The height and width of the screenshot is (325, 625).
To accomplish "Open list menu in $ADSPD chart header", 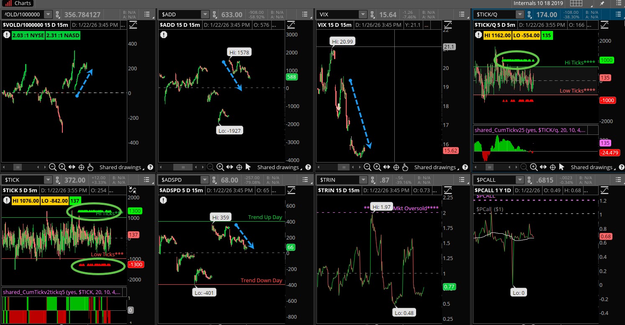I will 304,180.
